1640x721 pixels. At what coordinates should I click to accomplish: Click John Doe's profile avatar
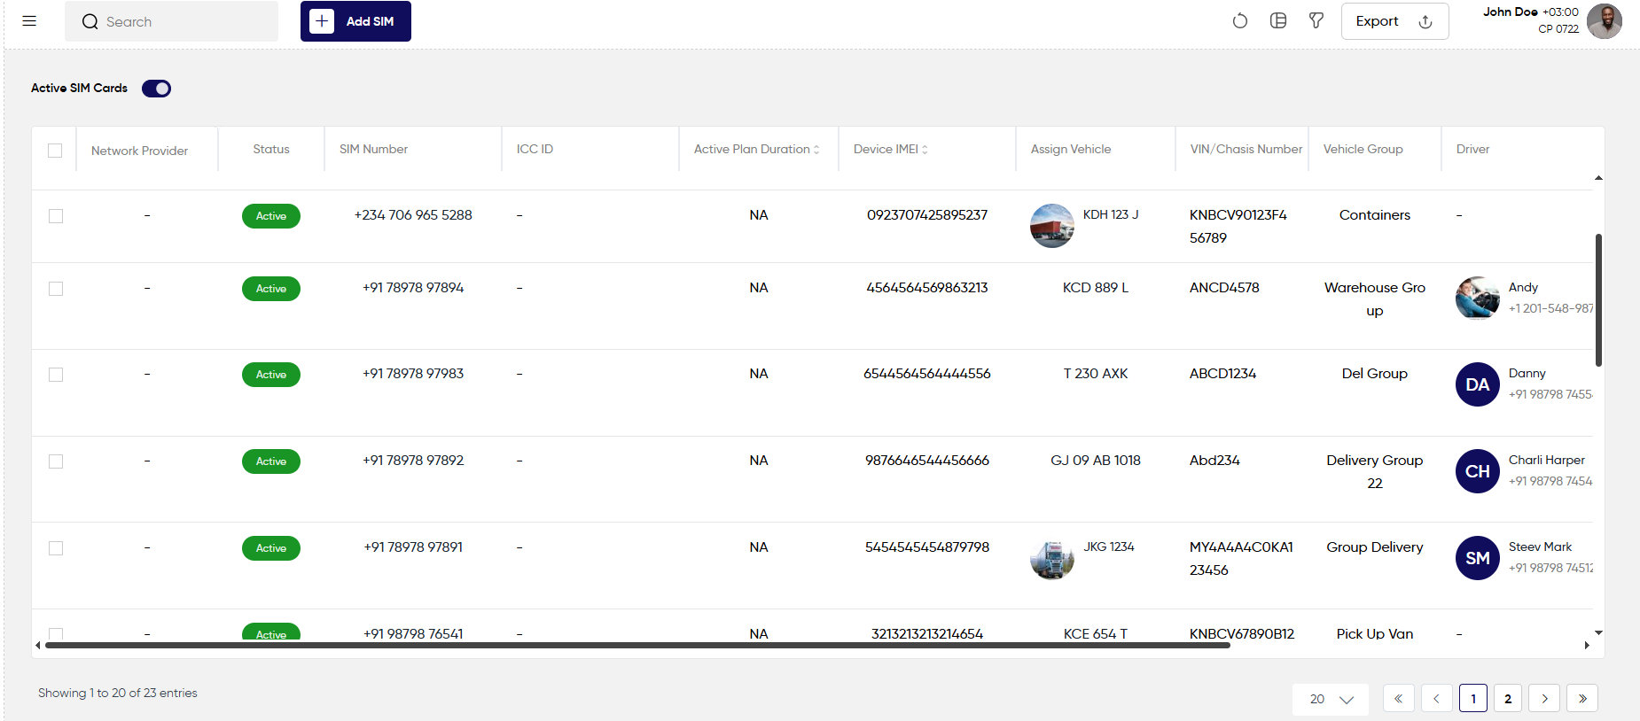coord(1605,21)
